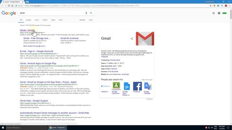Screen dimensions: 232x130
Task: Open the Outlook.com suggestion icon
Action: (x=105, y=86)
